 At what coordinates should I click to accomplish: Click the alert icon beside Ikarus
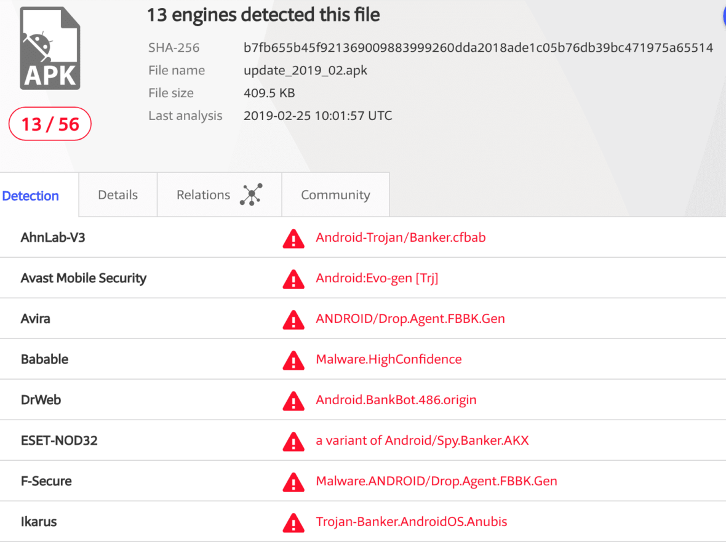(293, 523)
